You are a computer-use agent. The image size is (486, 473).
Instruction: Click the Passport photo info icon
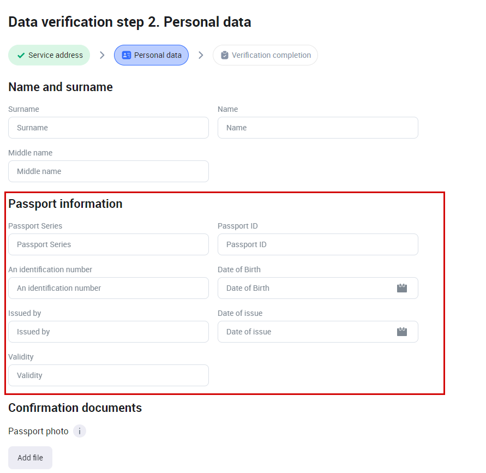pyautogui.click(x=80, y=432)
